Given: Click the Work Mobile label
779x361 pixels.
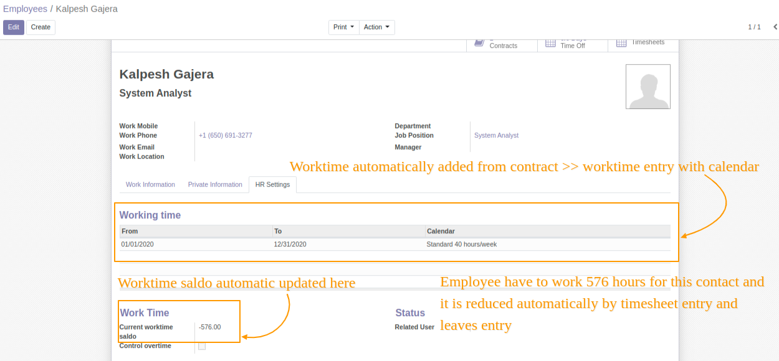Looking at the screenshot, I should (x=138, y=126).
